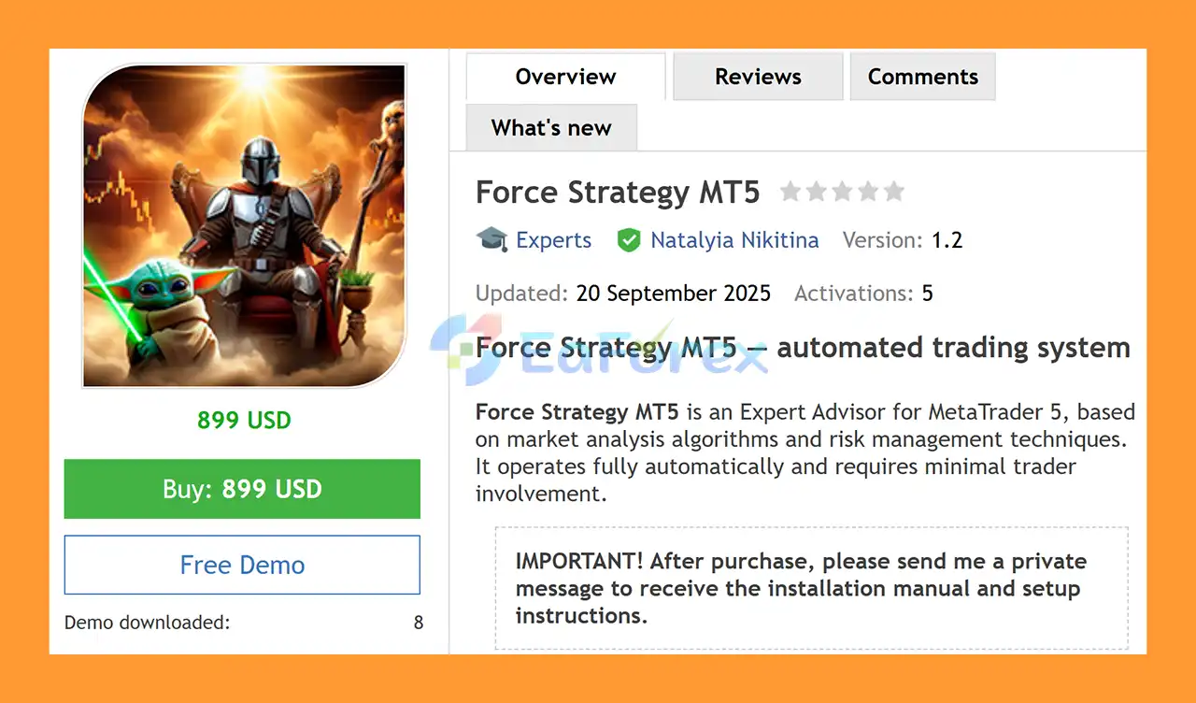Click the green verified seller checkmark badge
This screenshot has width=1196, height=703.
point(629,239)
